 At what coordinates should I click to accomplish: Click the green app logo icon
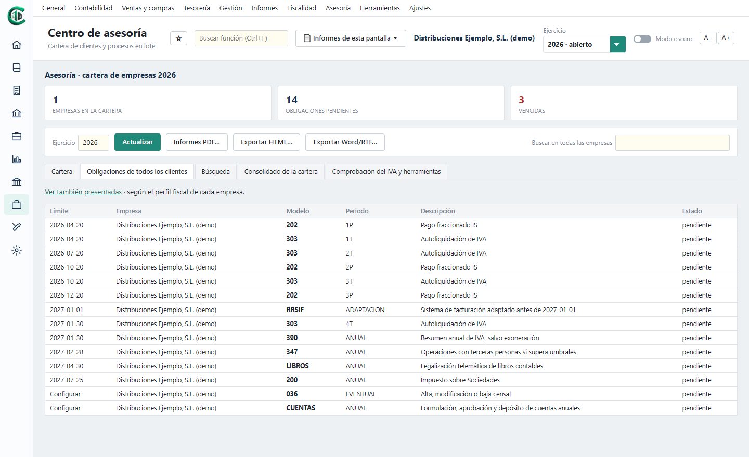point(17,16)
